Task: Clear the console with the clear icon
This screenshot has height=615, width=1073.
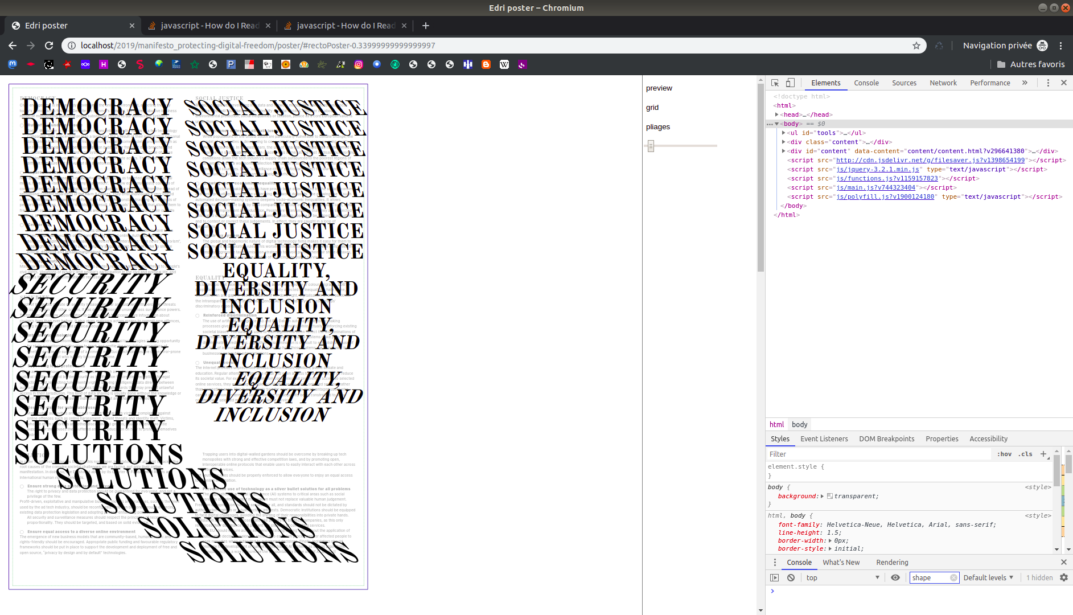Action: pyautogui.click(x=791, y=577)
